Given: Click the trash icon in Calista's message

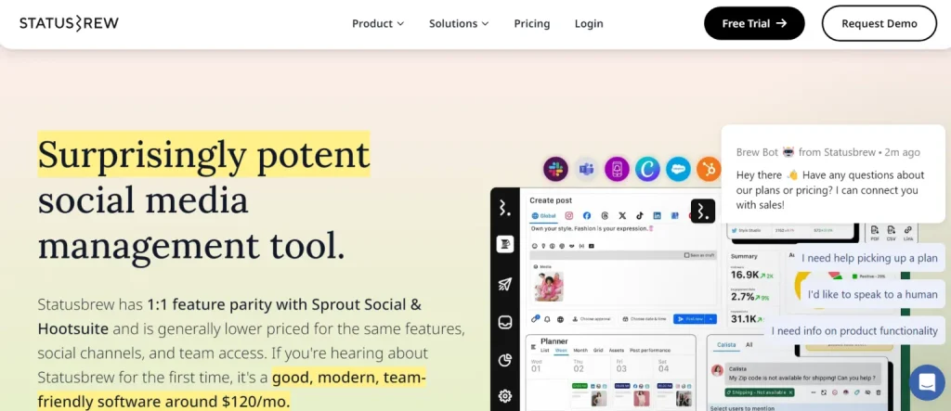Looking at the screenshot, I should 877,392.
